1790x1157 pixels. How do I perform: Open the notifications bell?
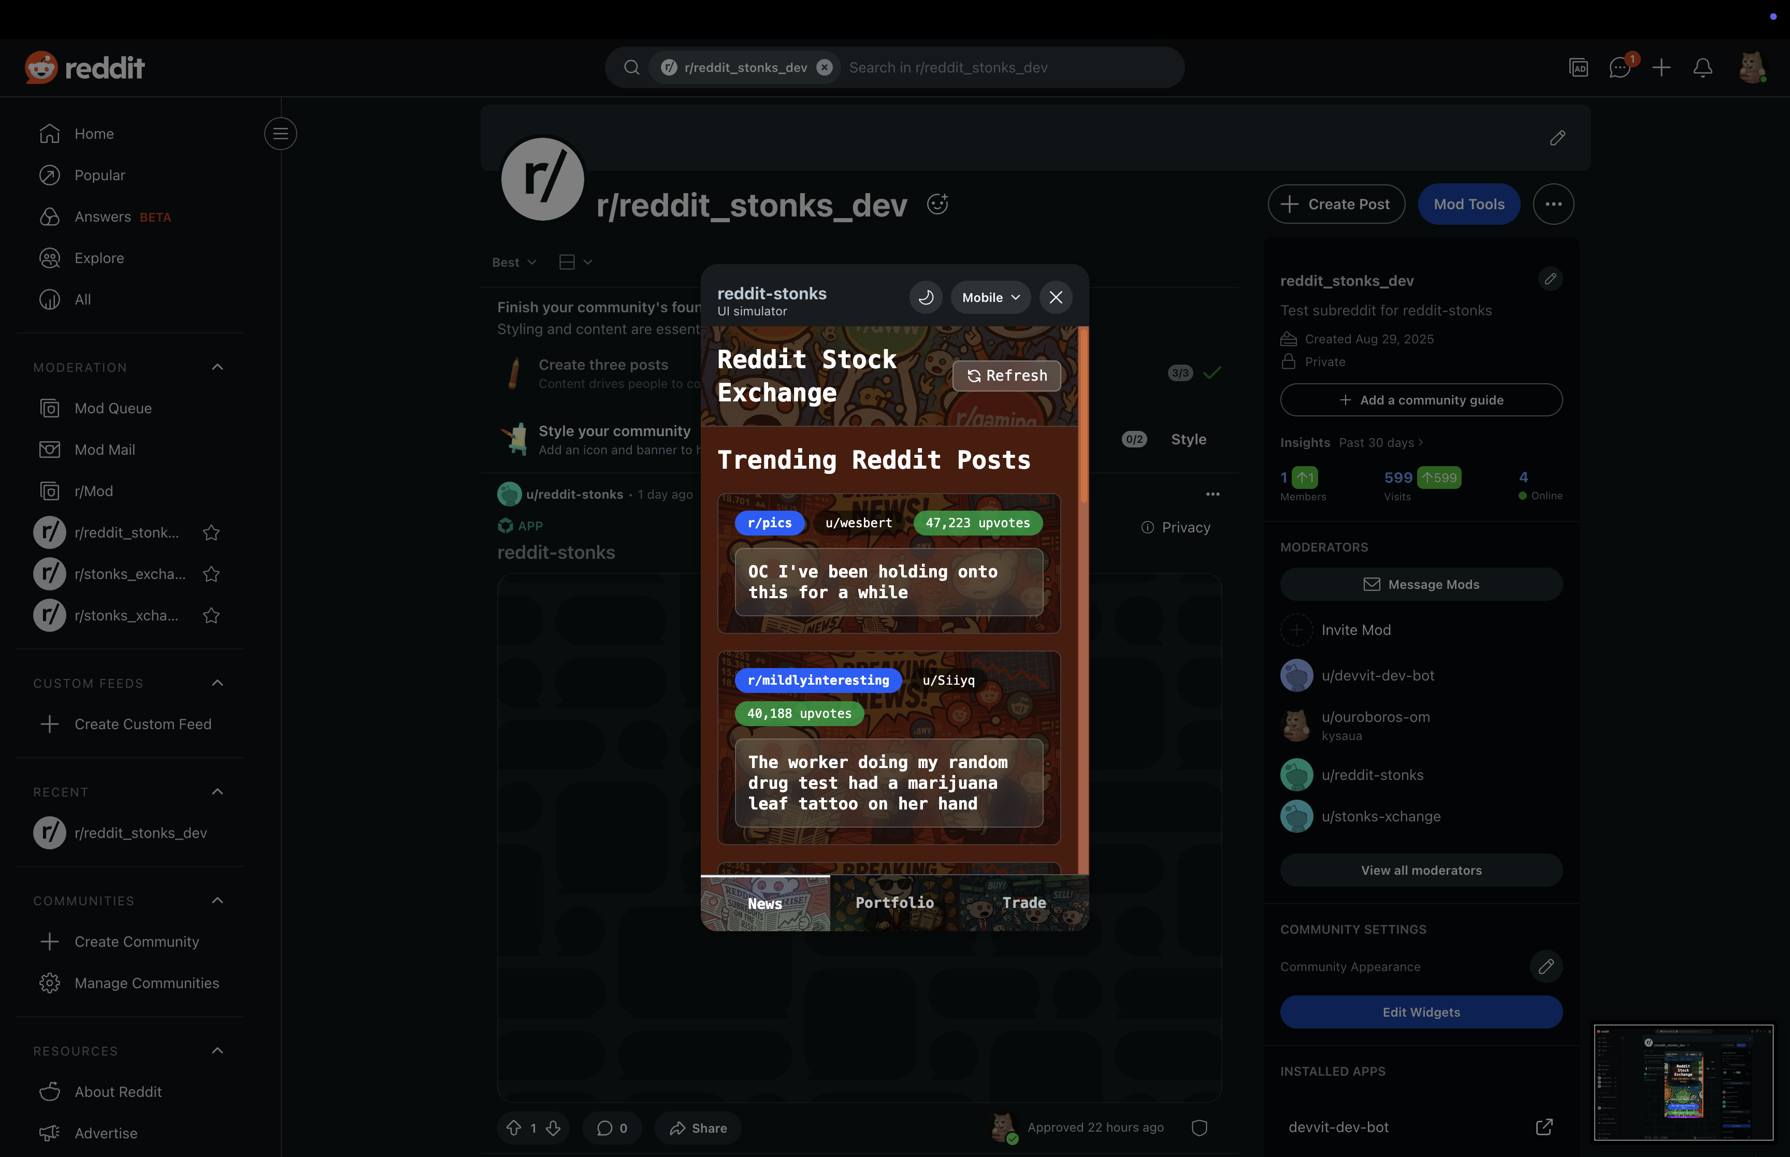click(1702, 68)
